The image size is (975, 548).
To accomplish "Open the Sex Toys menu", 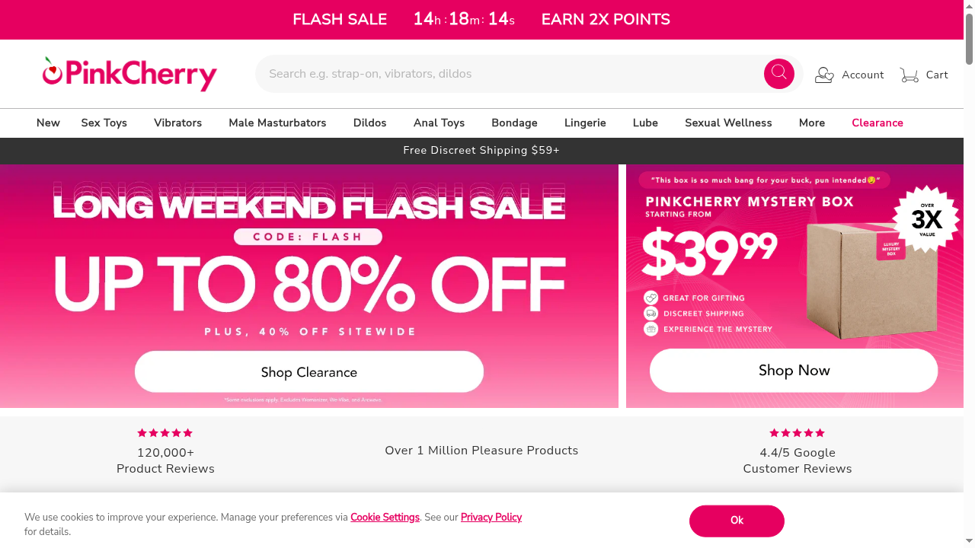I will tap(104, 123).
